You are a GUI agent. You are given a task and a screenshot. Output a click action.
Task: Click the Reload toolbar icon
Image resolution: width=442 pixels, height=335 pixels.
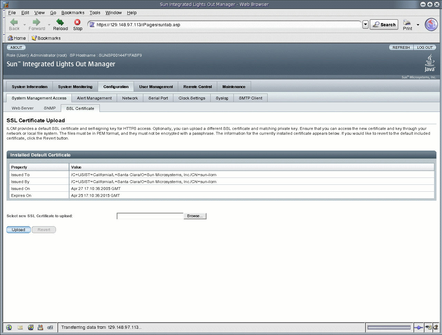pyautogui.click(x=60, y=22)
